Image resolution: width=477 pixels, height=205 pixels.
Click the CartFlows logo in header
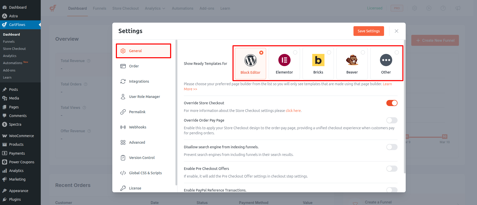53,8
